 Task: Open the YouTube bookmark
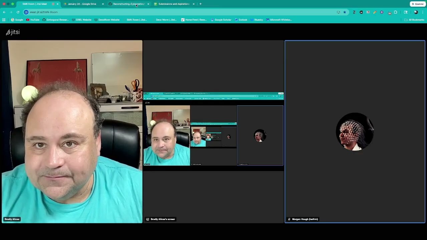point(33,20)
